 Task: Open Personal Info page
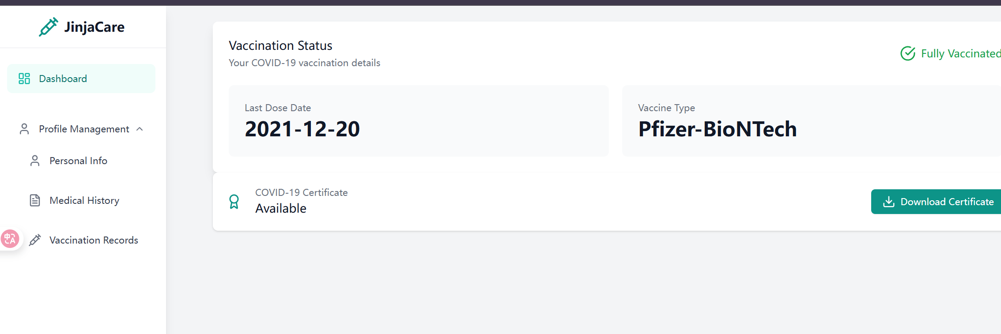coord(78,161)
